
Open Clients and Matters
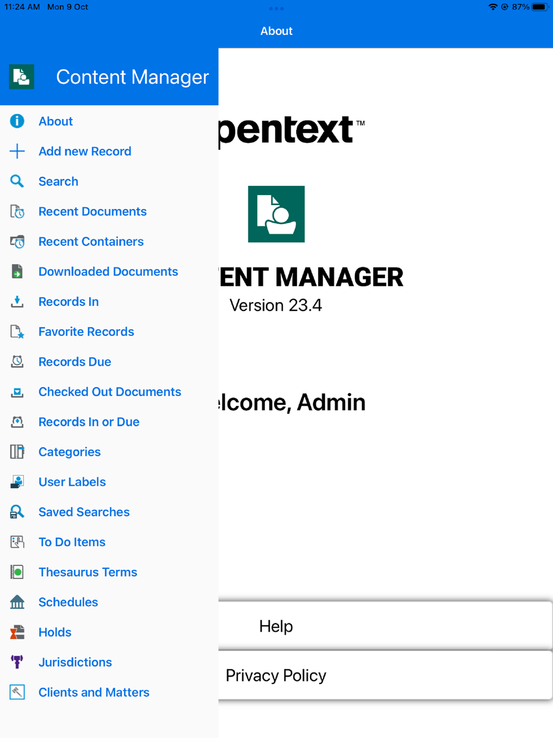(93, 692)
